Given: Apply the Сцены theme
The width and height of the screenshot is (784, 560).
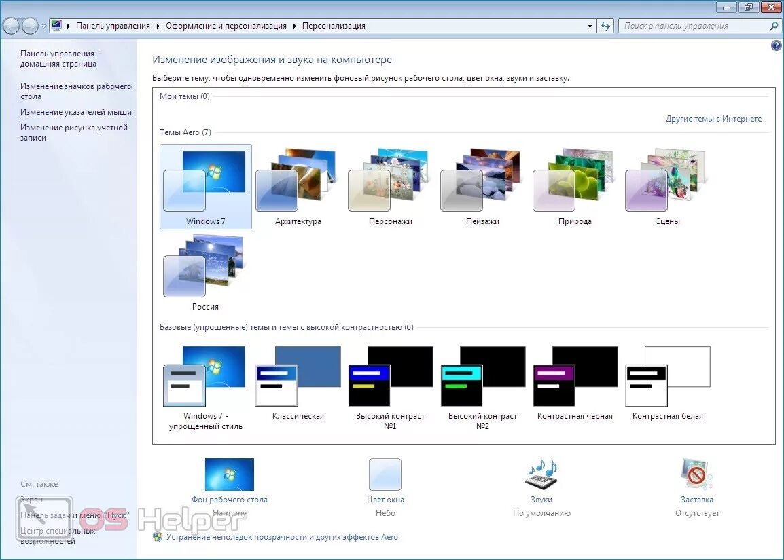Looking at the screenshot, I should click(x=668, y=187).
